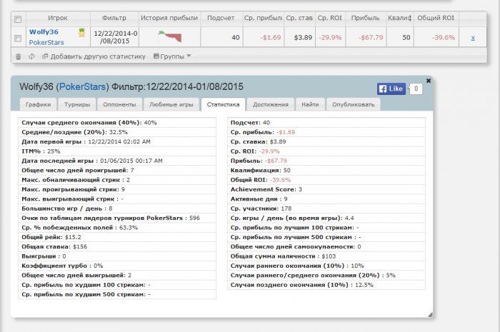Click the trash delete icon below table
The height and width of the screenshot is (332, 500).
[x=18, y=56]
